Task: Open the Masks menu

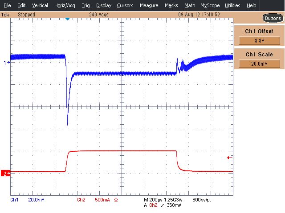Action: (171, 5)
